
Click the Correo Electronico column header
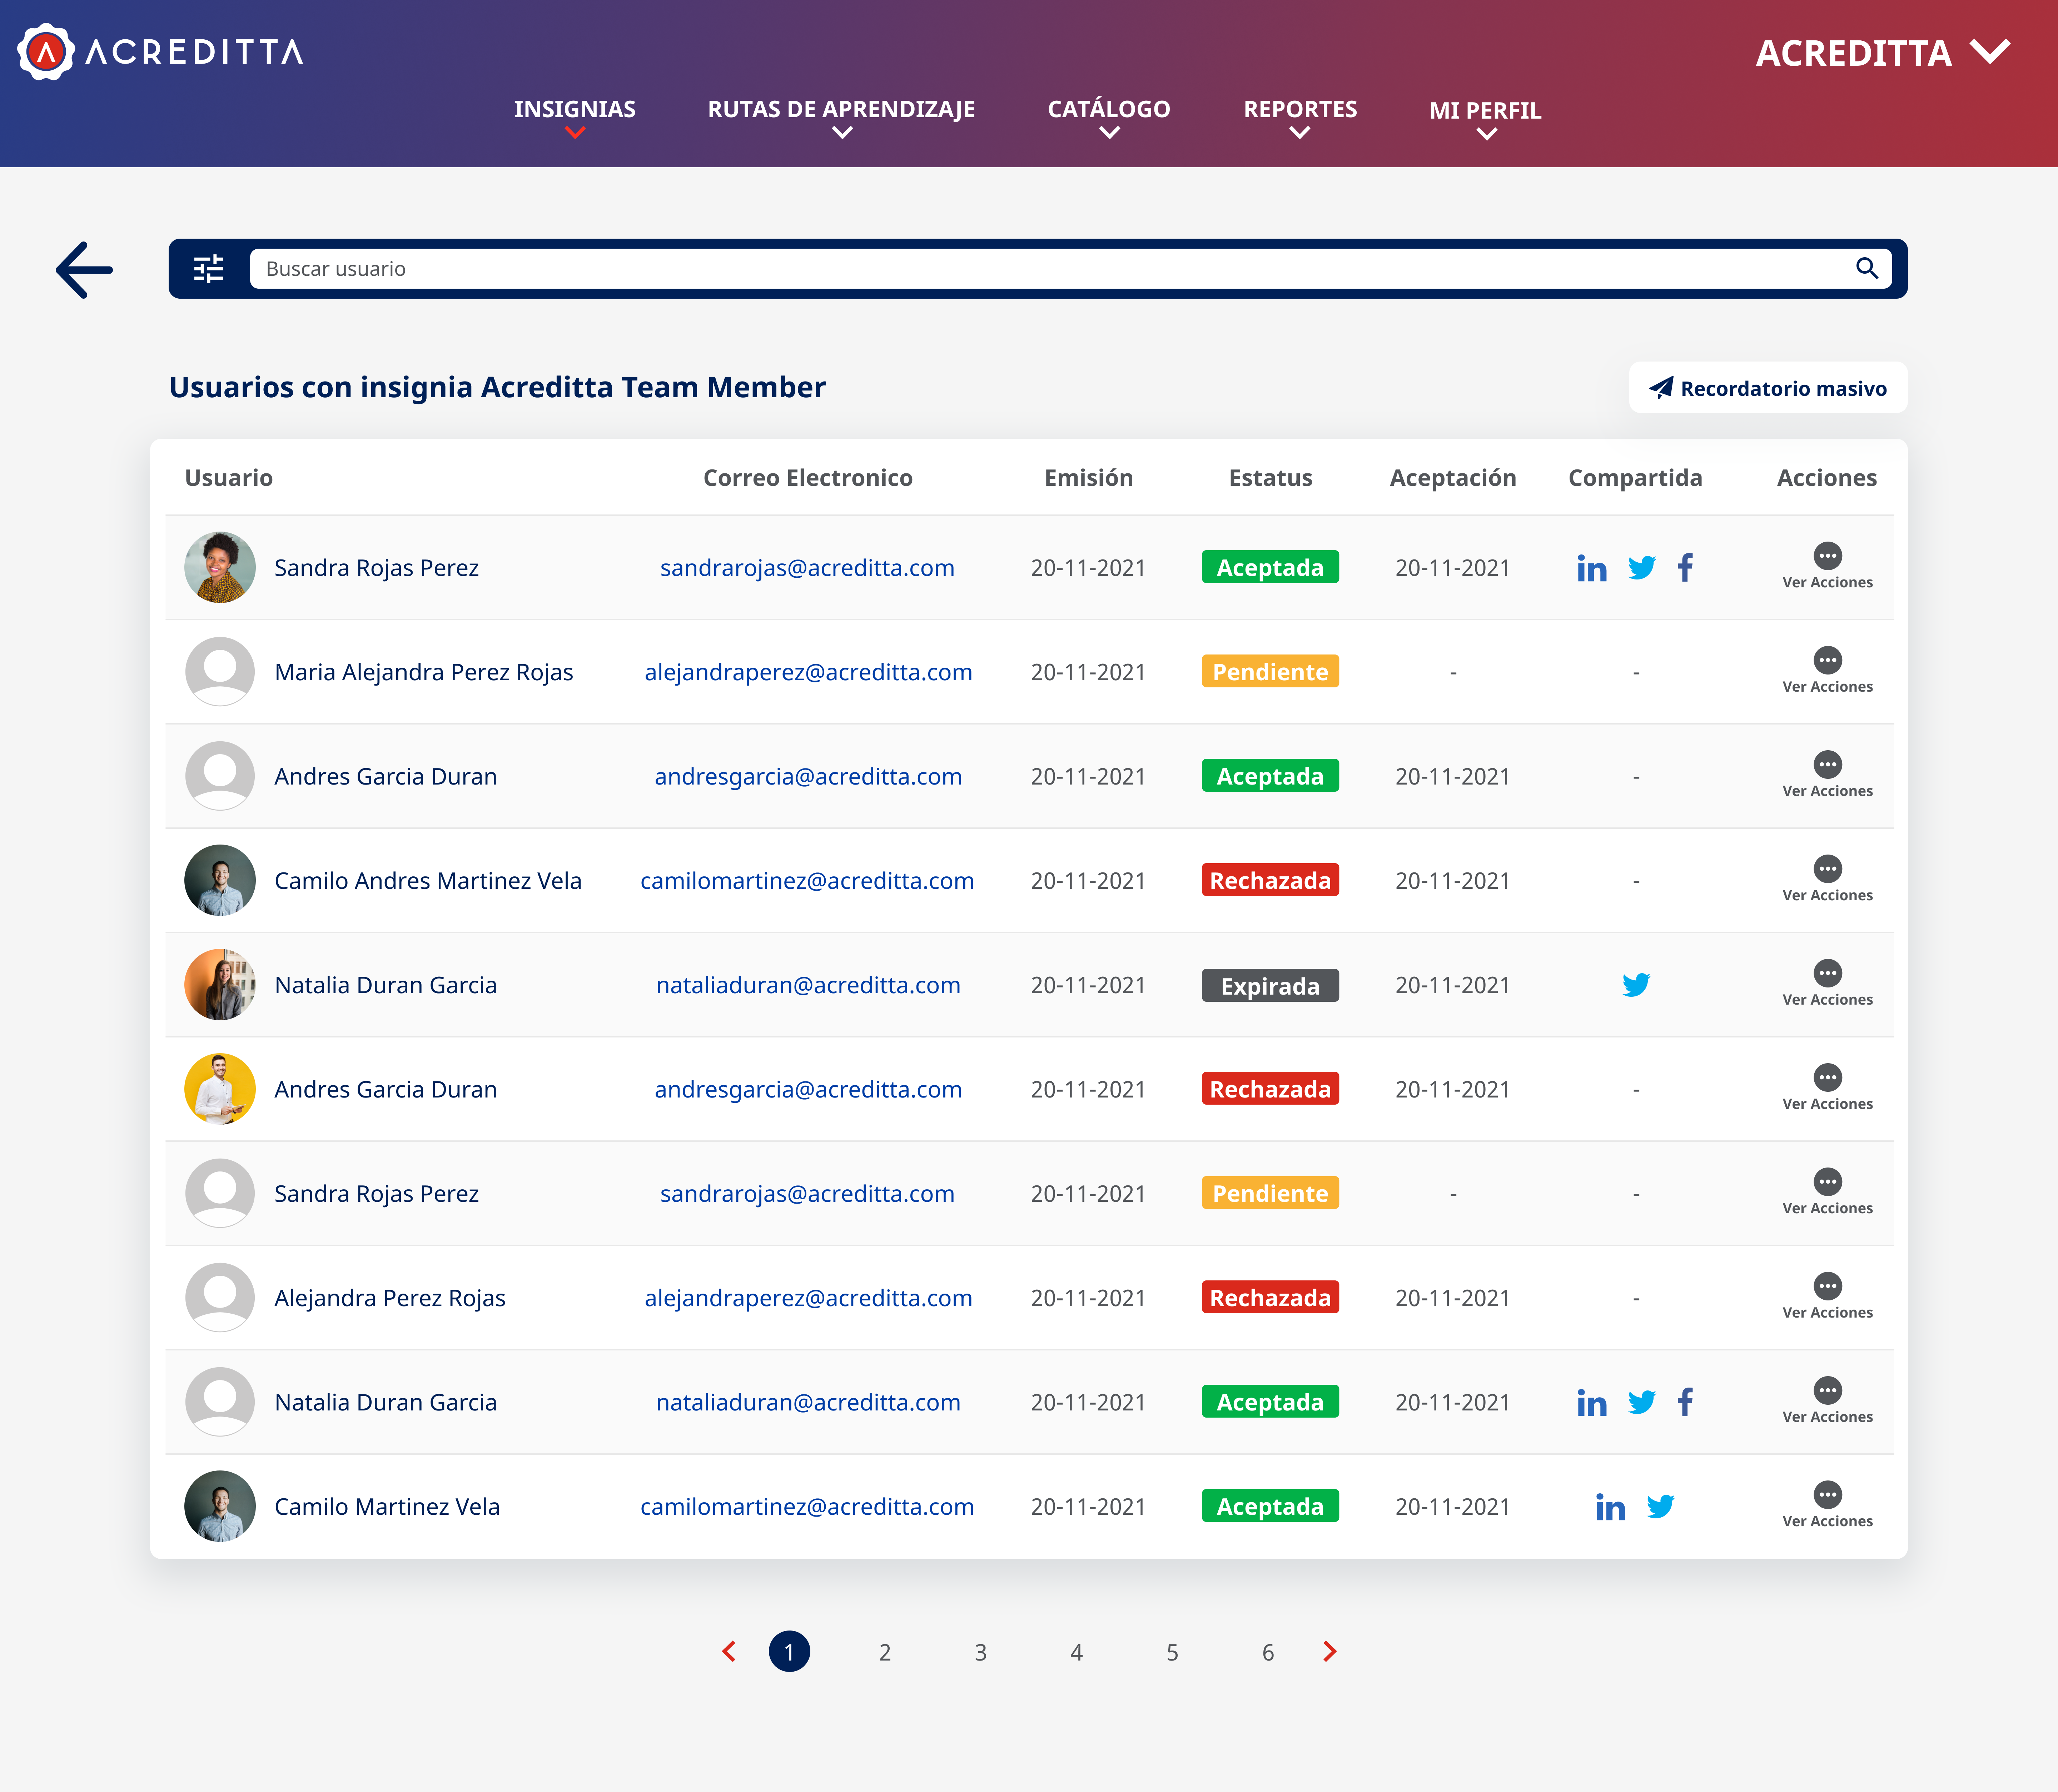pos(808,478)
